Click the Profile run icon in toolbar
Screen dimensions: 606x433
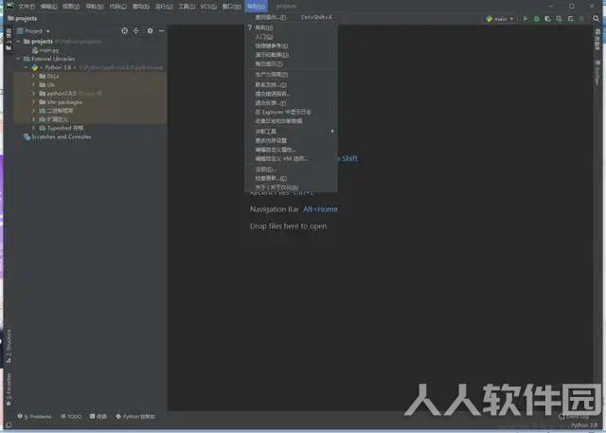(560, 19)
